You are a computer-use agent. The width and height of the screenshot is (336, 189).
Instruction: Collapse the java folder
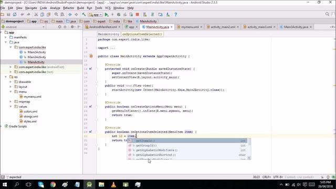tap(6, 42)
